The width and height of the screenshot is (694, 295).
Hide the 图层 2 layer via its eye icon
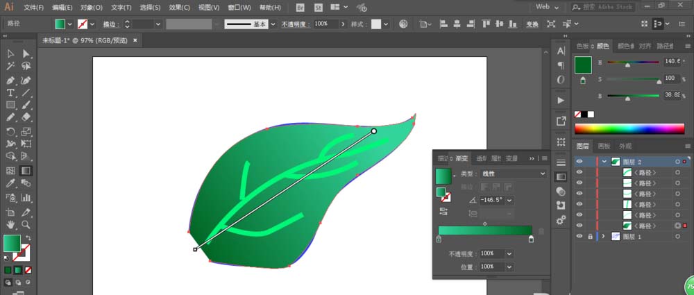[580, 162]
